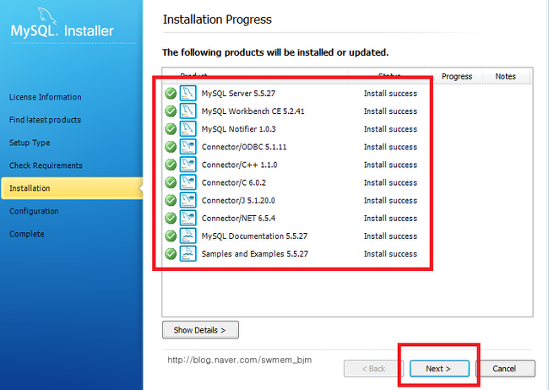This screenshot has height=390, width=549.
Task: Go to License Information step
Action: click(x=45, y=97)
